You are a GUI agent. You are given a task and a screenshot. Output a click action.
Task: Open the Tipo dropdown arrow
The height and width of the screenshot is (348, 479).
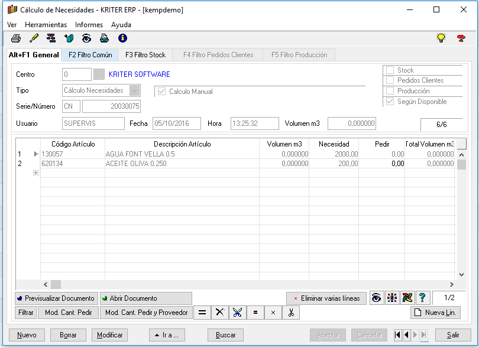[x=134, y=90]
